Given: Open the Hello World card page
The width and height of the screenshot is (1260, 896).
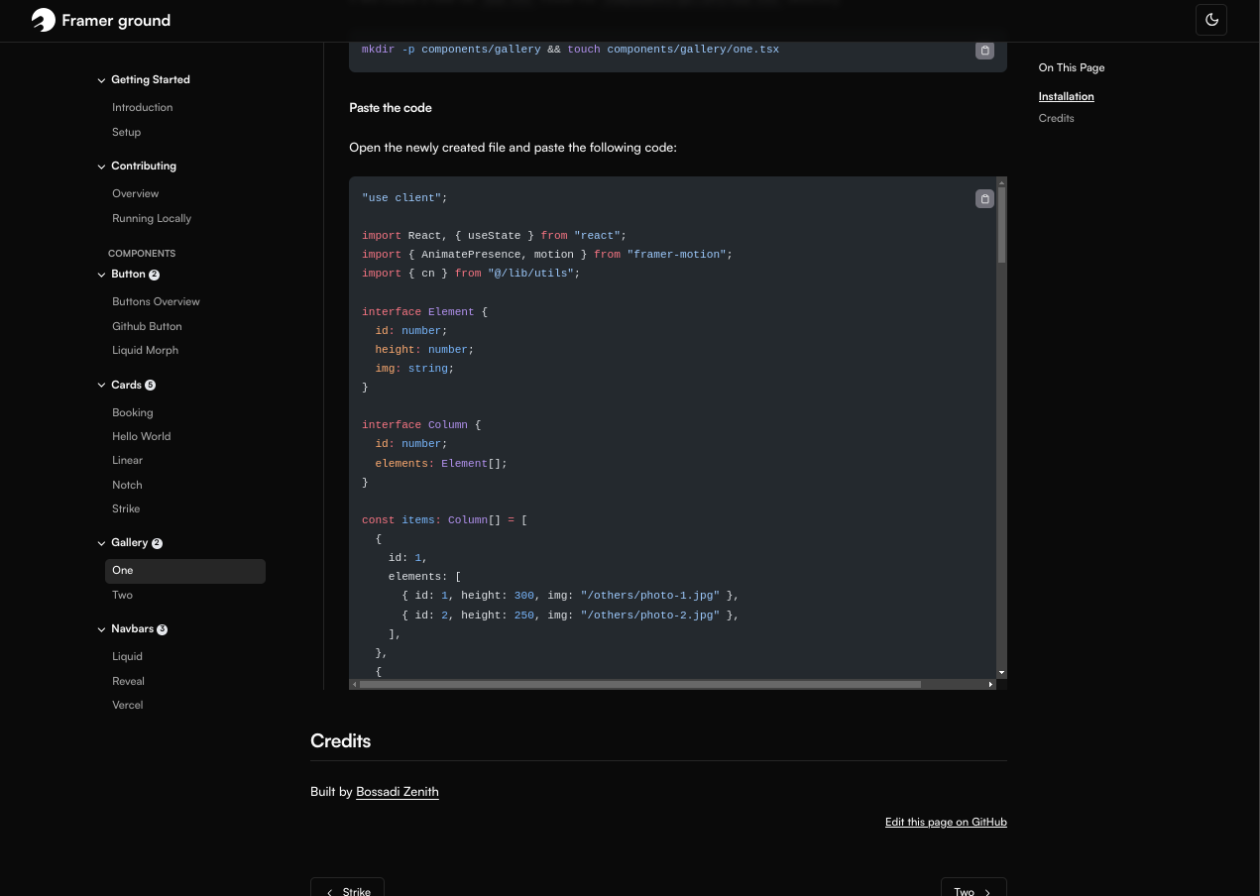Looking at the screenshot, I should pyautogui.click(x=141, y=437).
